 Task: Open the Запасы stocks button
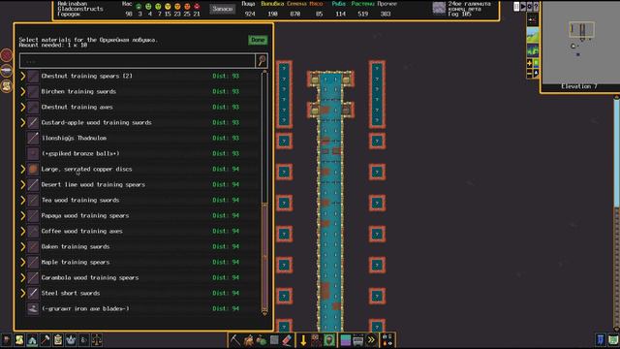point(222,9)
